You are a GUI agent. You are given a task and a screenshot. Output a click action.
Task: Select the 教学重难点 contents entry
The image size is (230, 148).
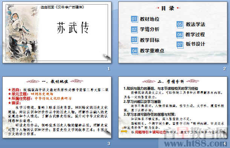pos(152,51)
